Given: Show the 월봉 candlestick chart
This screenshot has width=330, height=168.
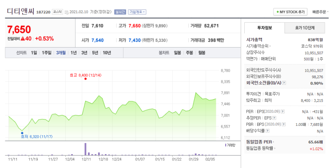Looking at the screenshot, I should pos(202,52).
